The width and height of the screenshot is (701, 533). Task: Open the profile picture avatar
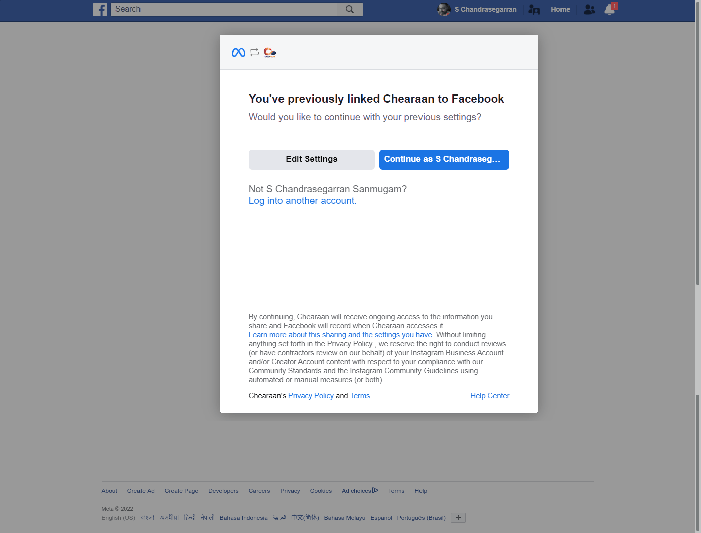pos(444,9)
